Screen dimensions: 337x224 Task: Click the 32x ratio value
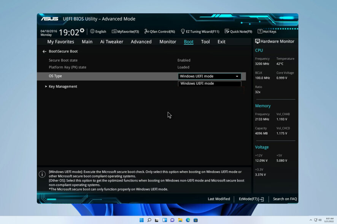click(258, 92)
